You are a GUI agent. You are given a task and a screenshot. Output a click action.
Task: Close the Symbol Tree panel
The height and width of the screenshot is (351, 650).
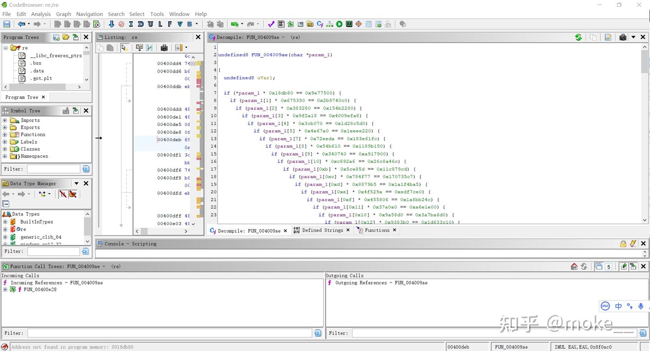click(86, 111)
